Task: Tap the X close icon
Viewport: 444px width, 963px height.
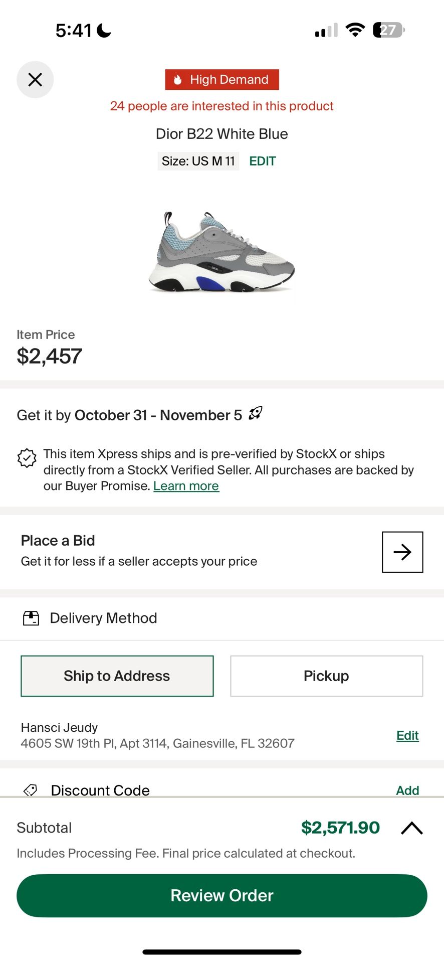Action: point(35,80)
